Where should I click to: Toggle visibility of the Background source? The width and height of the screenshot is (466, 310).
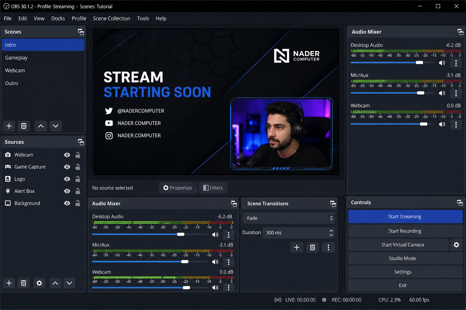pos(67,203)
